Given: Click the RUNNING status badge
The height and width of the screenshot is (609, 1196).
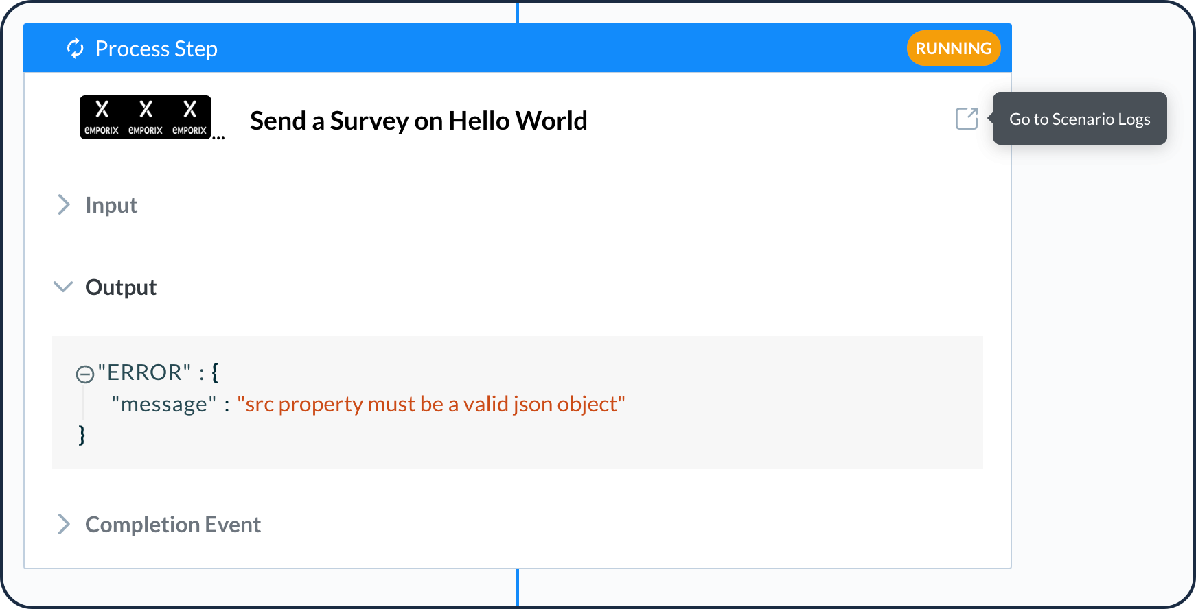Looking at the screenshot, I should tap(953, 48).
